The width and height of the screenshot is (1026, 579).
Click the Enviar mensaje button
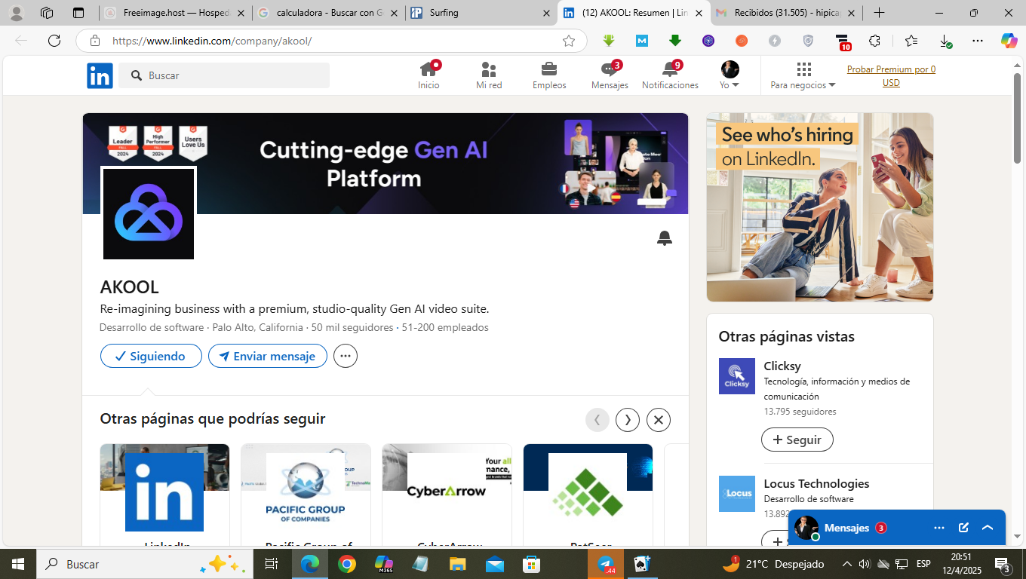(x=268, y=356)
